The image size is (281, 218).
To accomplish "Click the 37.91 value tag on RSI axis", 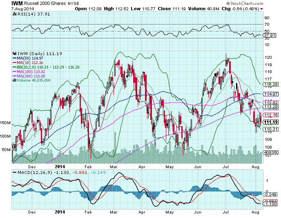I will tap(270, 35).
